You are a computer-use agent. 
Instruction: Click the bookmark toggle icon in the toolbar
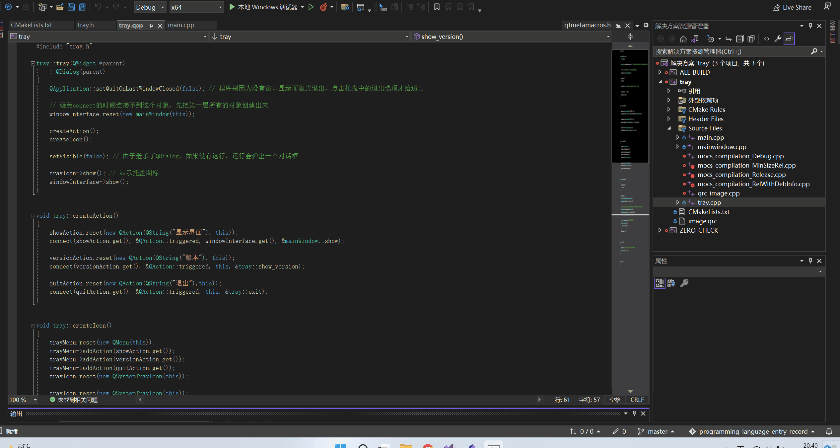click(x=437, y=7)
